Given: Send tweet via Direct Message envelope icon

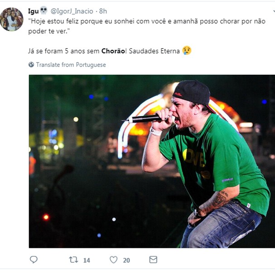Looking at the screenshot, I should (x=153, y=260).
